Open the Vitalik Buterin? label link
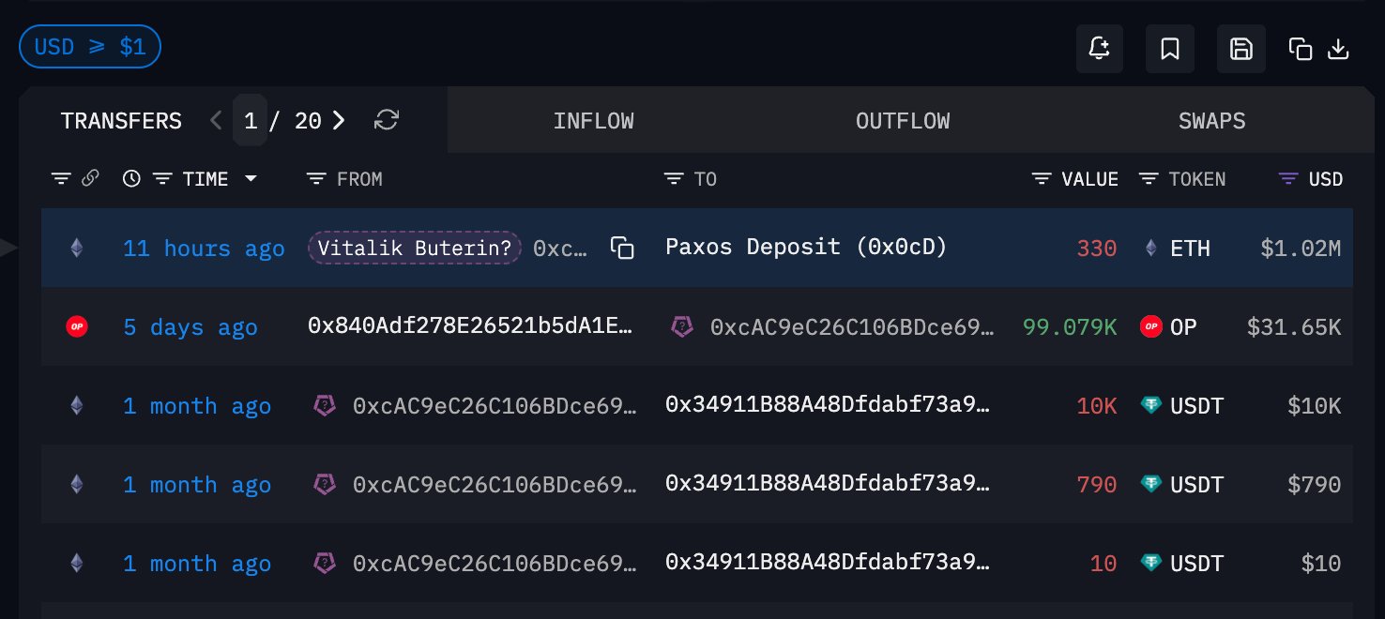This screenshot has height=619, width=1385. tap(415, 248)
